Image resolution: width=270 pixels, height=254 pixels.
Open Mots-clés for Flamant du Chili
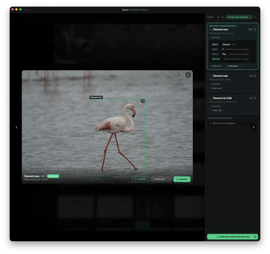point(216,110)
